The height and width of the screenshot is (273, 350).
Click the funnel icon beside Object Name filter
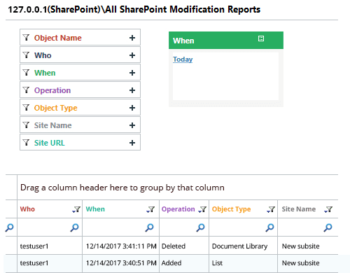[26, 37]
